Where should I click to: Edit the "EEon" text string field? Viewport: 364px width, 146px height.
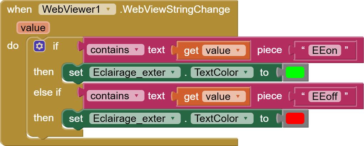pos(324,50)
